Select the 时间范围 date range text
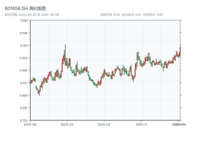 (32, 15)
